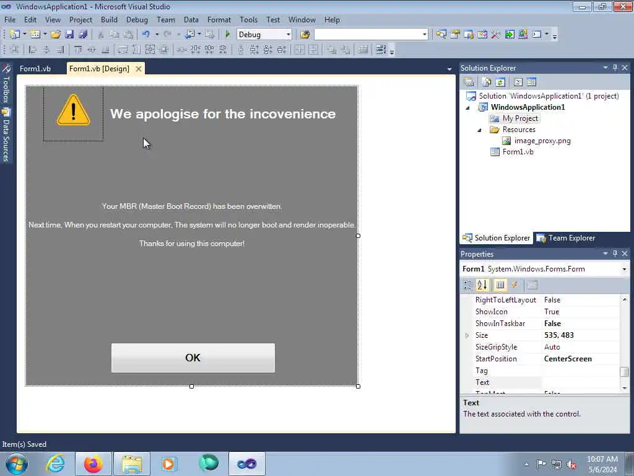This screenshot has width=634, height=476.
Task: Click the View Designer icon in Solution Explorer
Action: [x=531, y=82]
